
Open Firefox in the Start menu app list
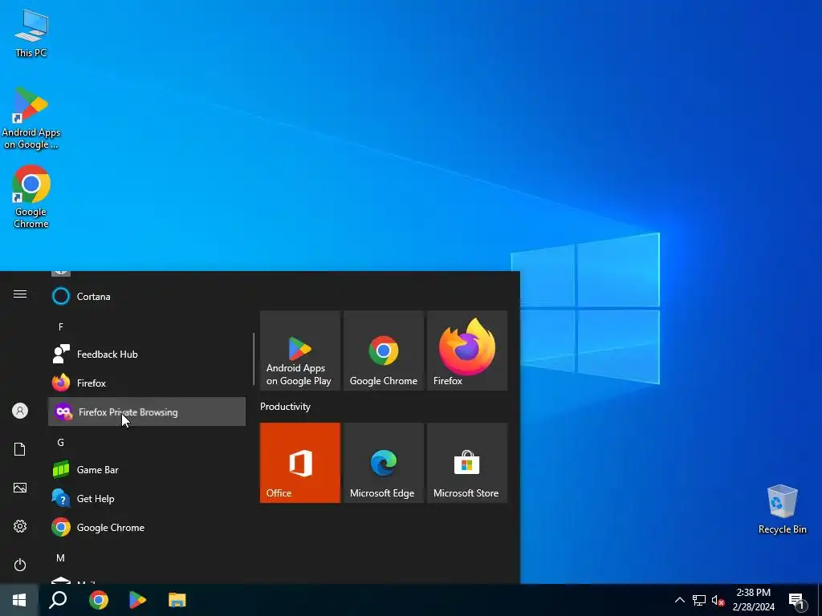(x=147, y=383)
